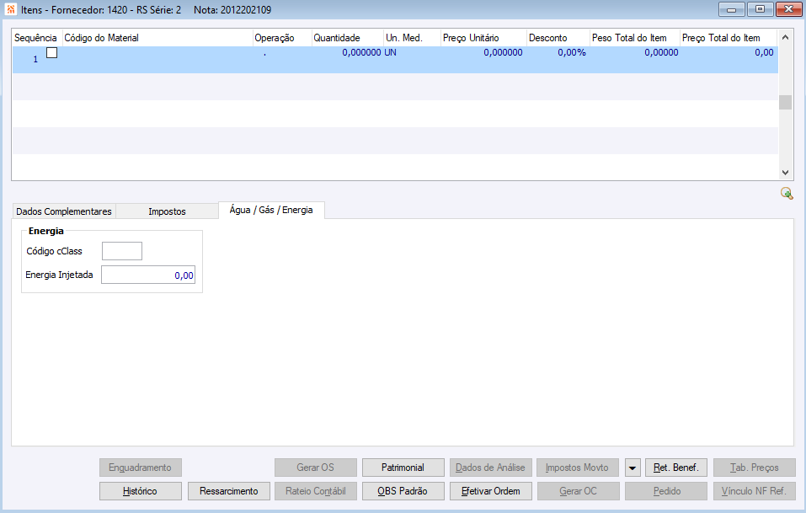The image size is (806, 513).
Task: Click the Preço Unitário column header
Action: [x=483, y=38]
